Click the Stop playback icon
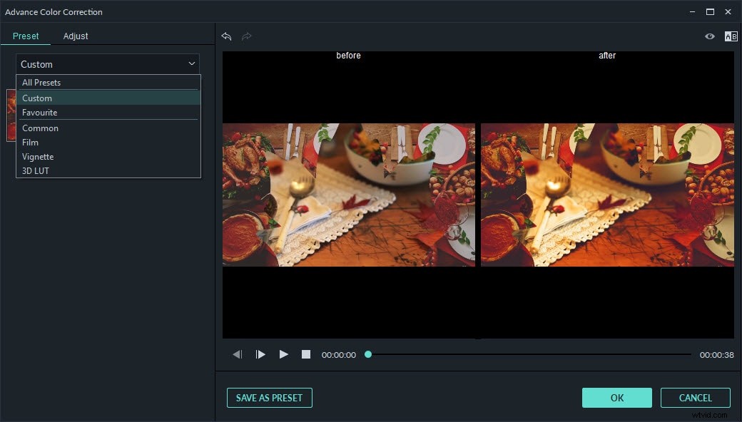The image size is (742, 422). tap(305, 354)
